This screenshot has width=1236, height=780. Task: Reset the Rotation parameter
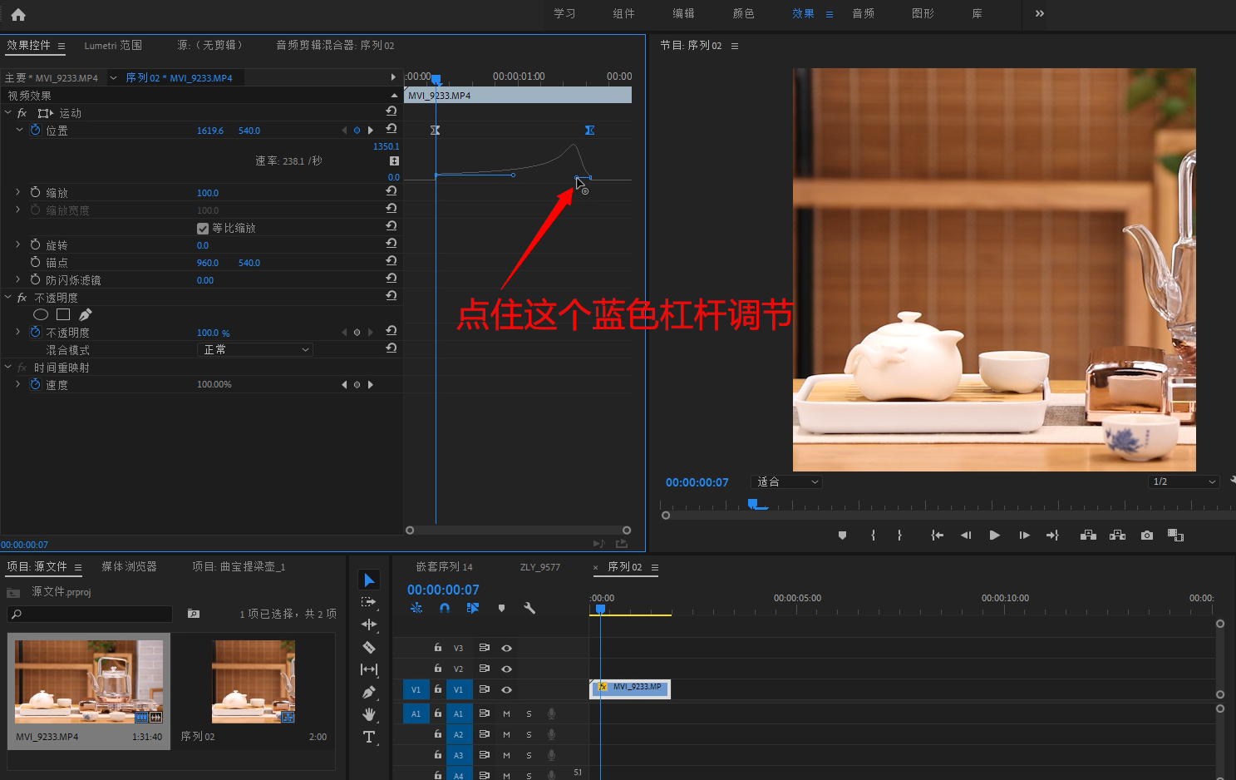(x=391, y=244)
